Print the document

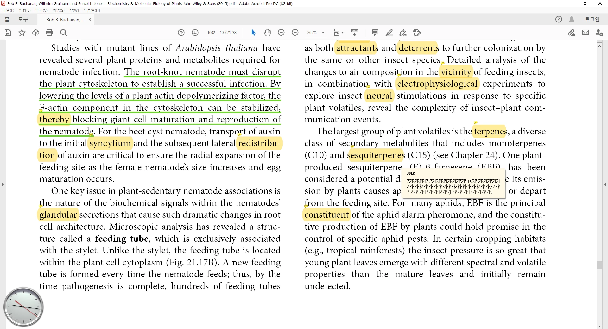click(49, 33)
